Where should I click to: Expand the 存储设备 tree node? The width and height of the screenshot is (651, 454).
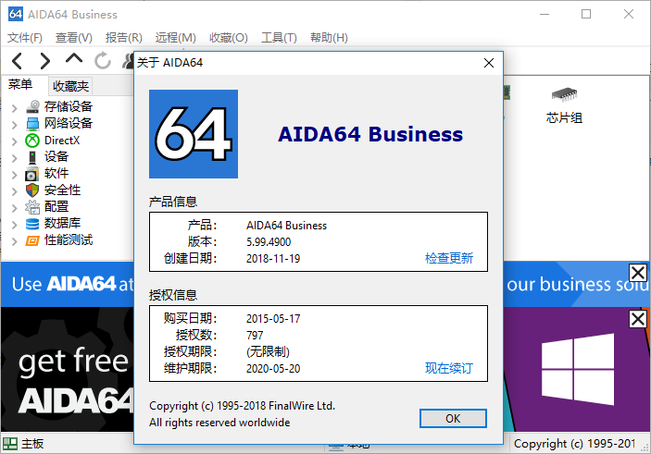pos(15,108)
